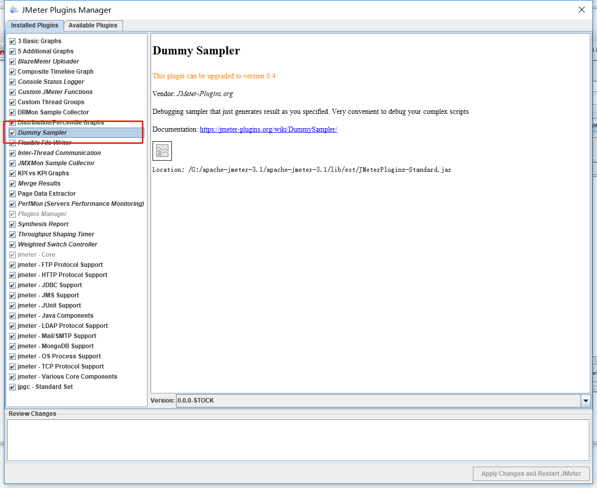This screenshot has height=488, width=597.
Task: Uncheck DBMon Sample Collector checkbox
Action: coord(13,112)
